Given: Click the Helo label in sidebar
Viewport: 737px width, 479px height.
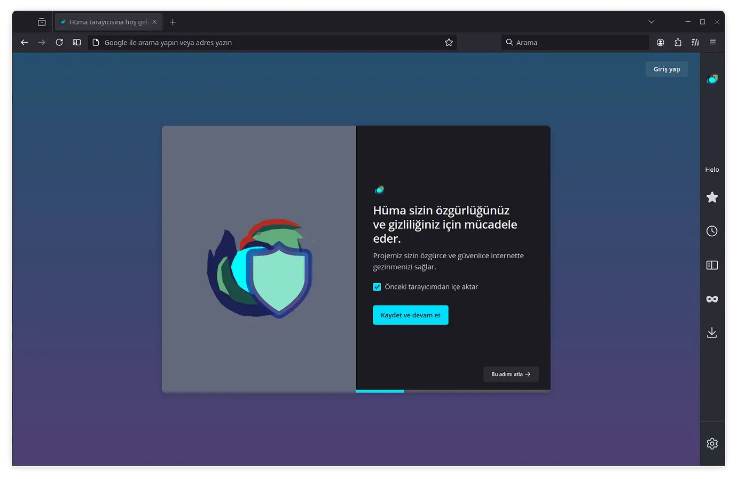Looking at the screenshot, I should (x=712, y=170).
